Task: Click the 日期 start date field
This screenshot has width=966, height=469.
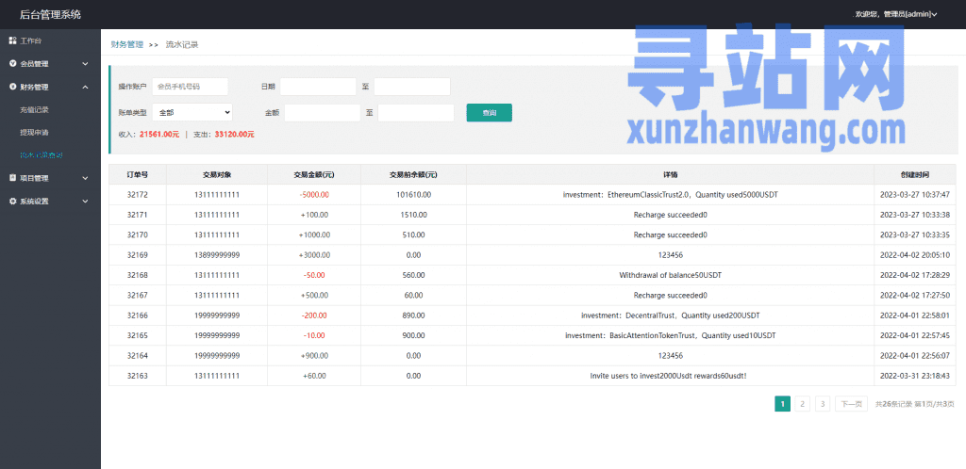Action: [318, 87]
